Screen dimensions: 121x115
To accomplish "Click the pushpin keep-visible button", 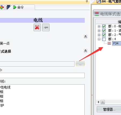I will pos(46,27).
